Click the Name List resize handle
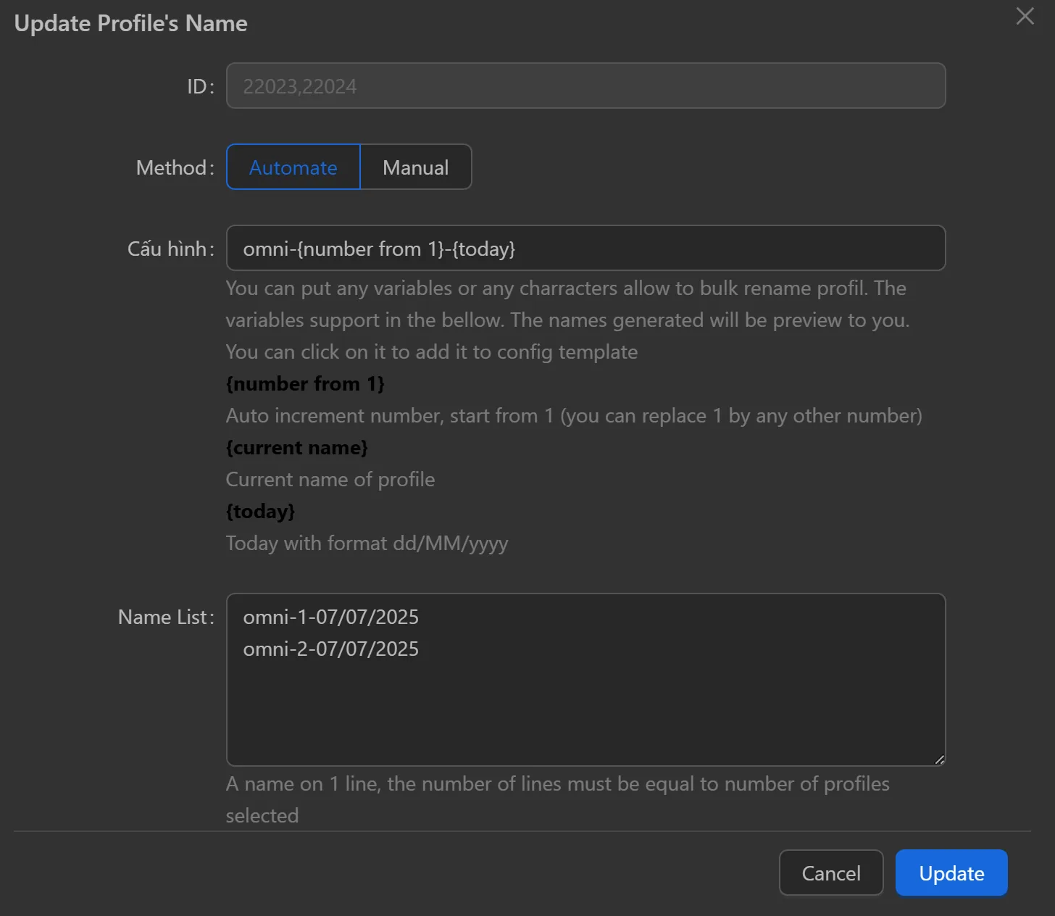Screen dimensions: 1055x916 [941, 759]
